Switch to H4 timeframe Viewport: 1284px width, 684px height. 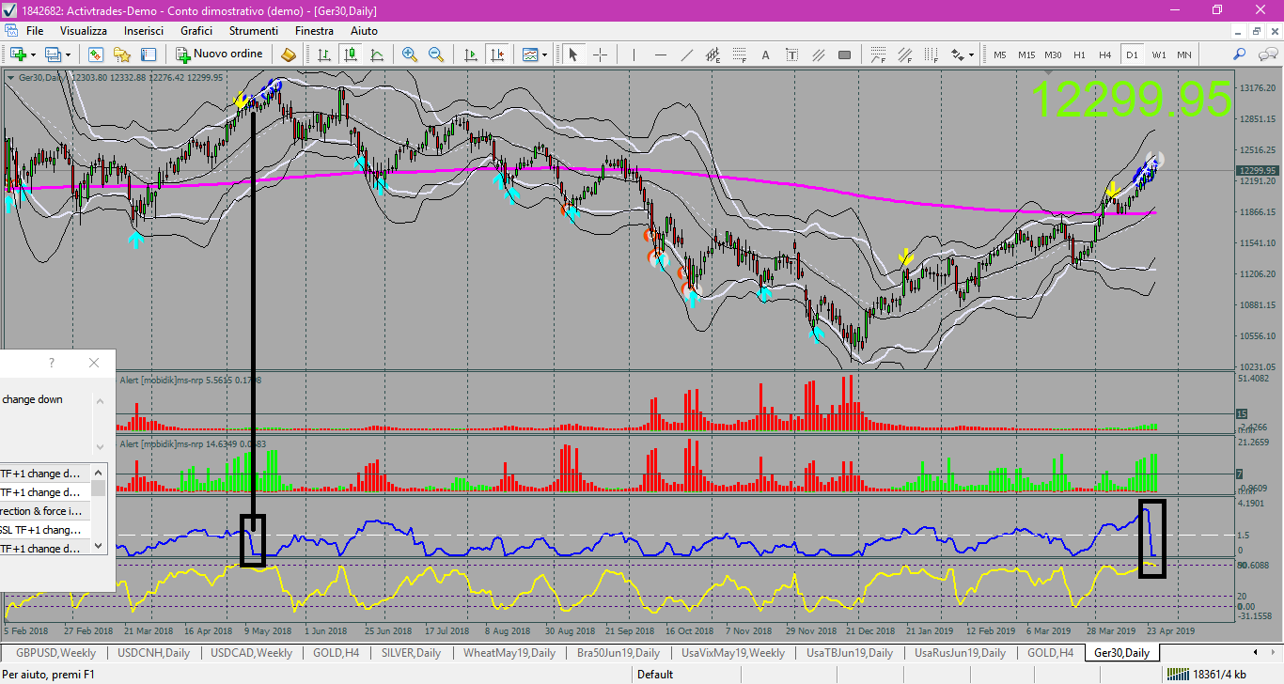[1105, 54]
